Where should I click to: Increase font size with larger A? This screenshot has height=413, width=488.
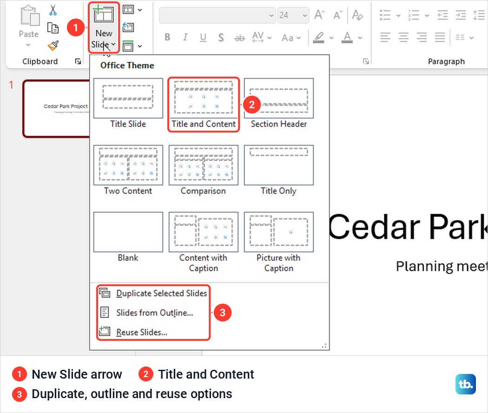(319, 14)
